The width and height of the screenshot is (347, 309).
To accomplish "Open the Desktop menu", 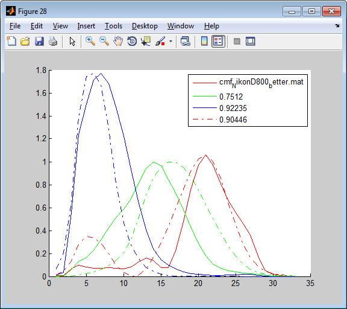I will point(145,26).
